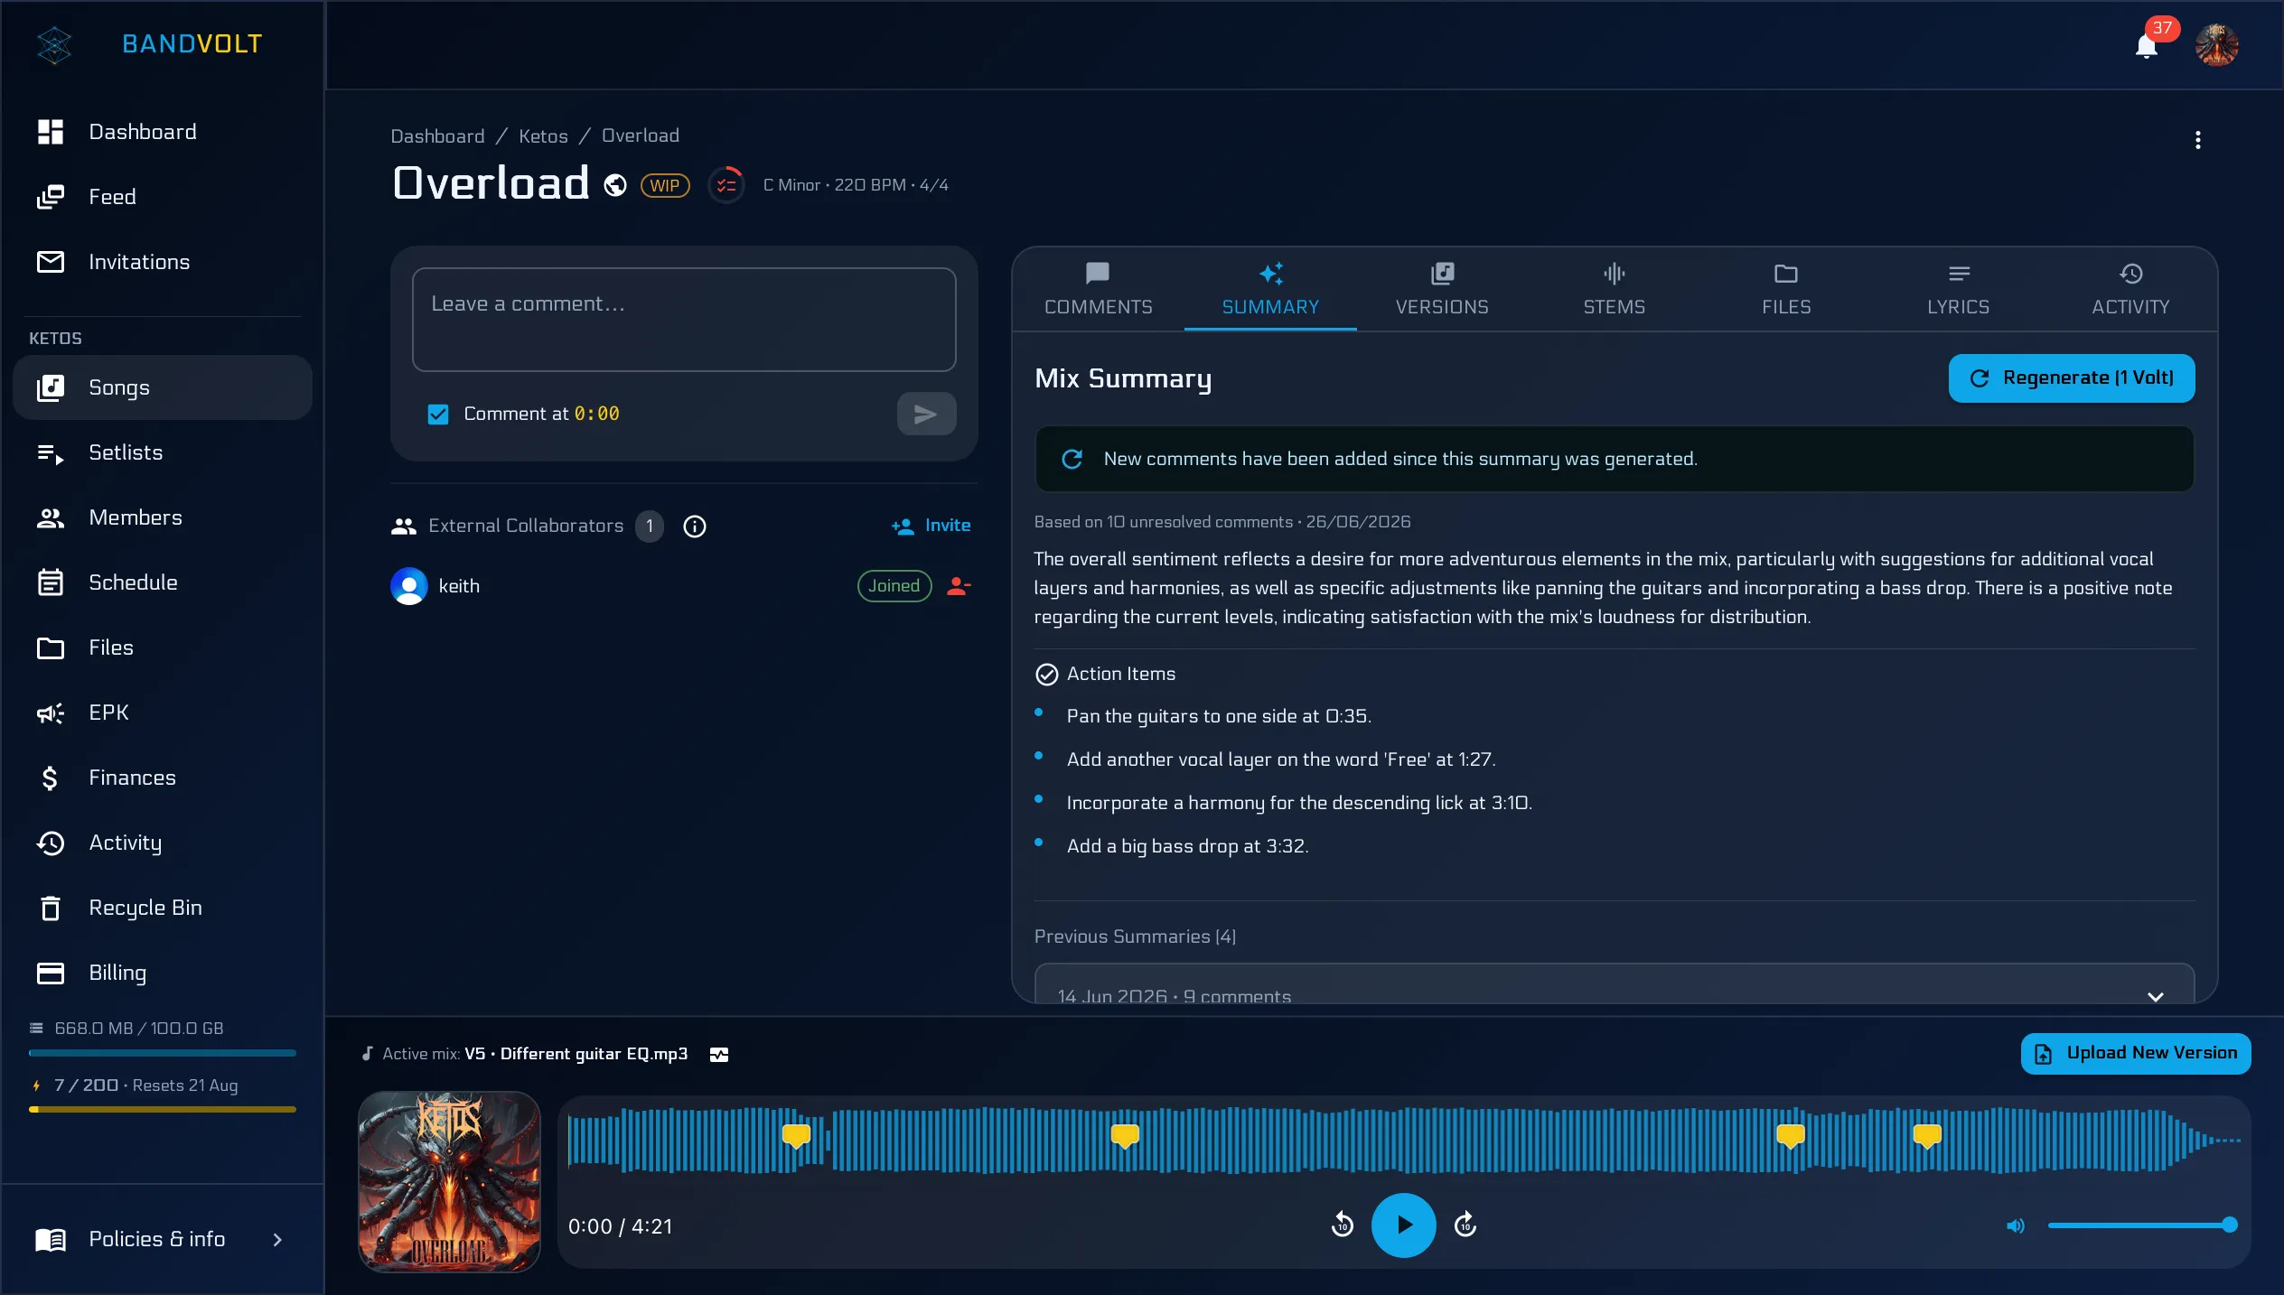This screenshot has height=1295, width=2284.
Task: Open Setlists in sidebar
Action: (163, 452)
